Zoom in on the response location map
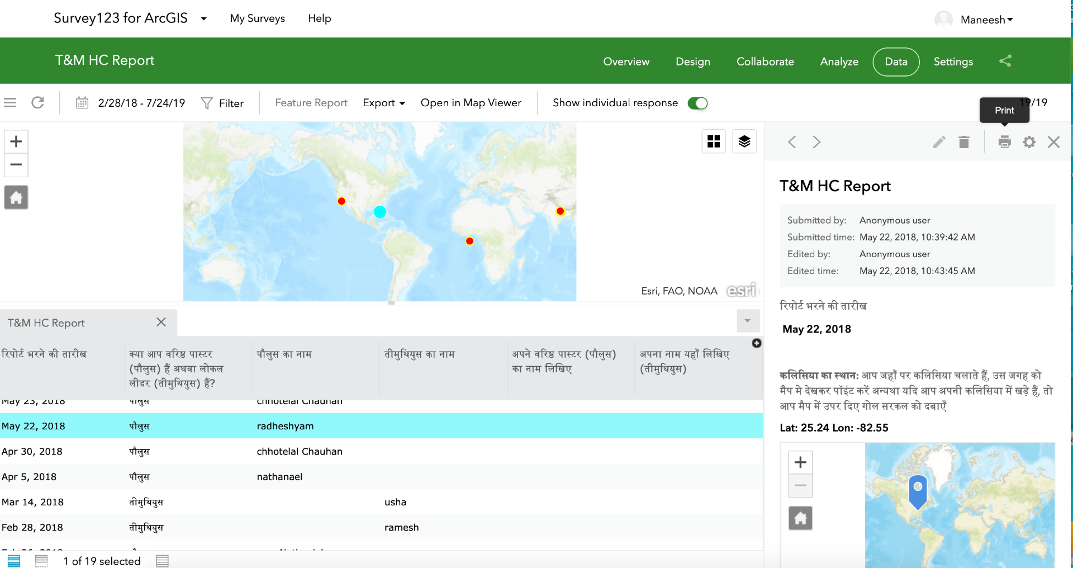This screenshot has width=1073, height=568. [800, 462]
